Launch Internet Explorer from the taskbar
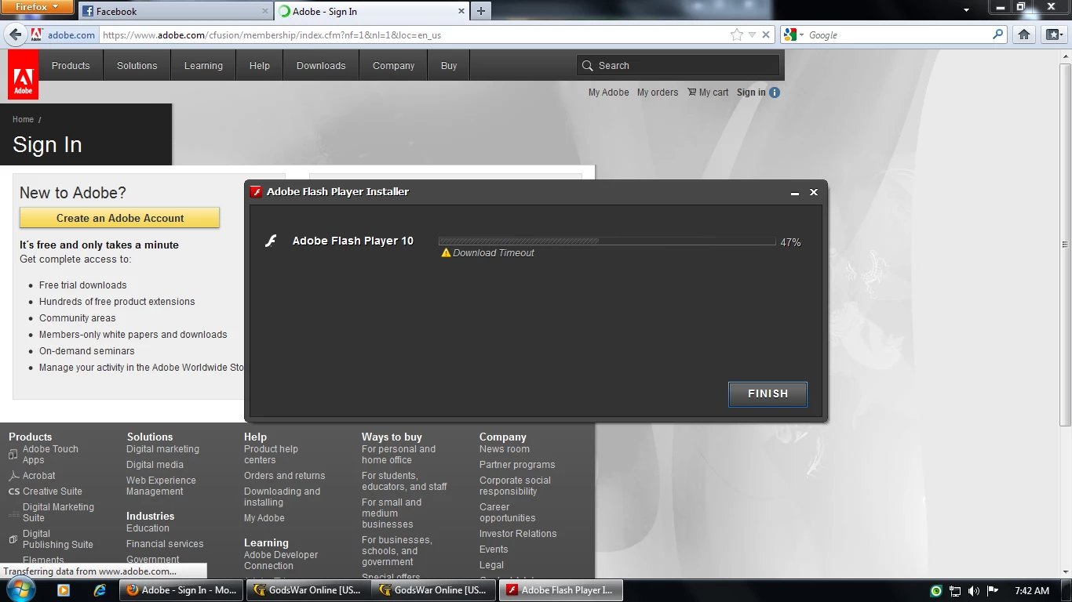The image size is (1072, 602). 100,590
